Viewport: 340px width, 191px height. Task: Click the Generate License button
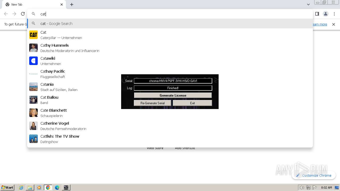pyautogui.click(x=173, y=95)
